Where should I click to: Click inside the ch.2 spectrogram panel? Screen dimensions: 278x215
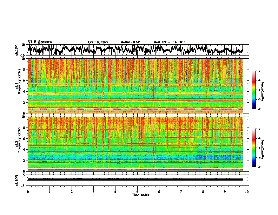pos(135,144)
